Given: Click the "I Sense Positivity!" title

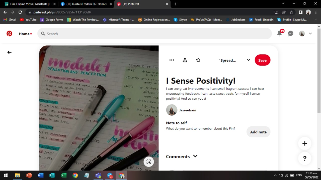Looking at the screenshot, I should 201,81.
